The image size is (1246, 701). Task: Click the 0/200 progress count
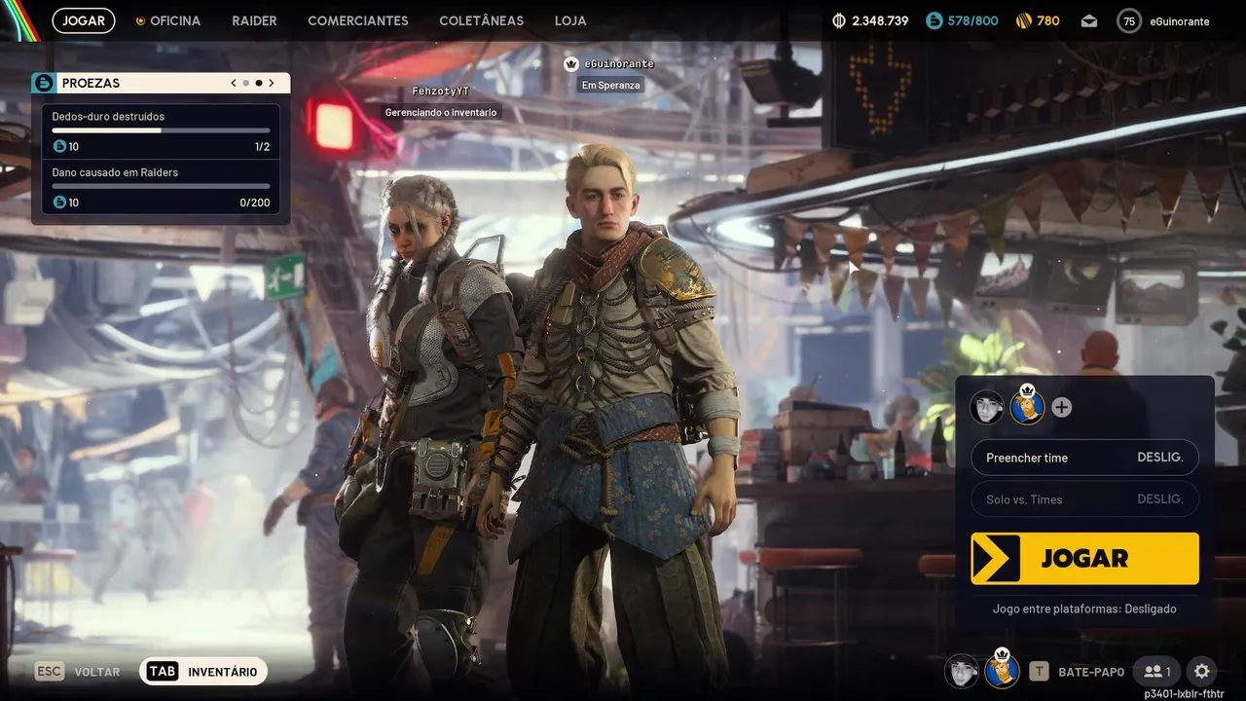(255, 203)
